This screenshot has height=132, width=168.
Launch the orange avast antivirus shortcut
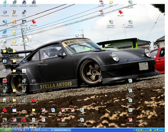click(14, 22)
